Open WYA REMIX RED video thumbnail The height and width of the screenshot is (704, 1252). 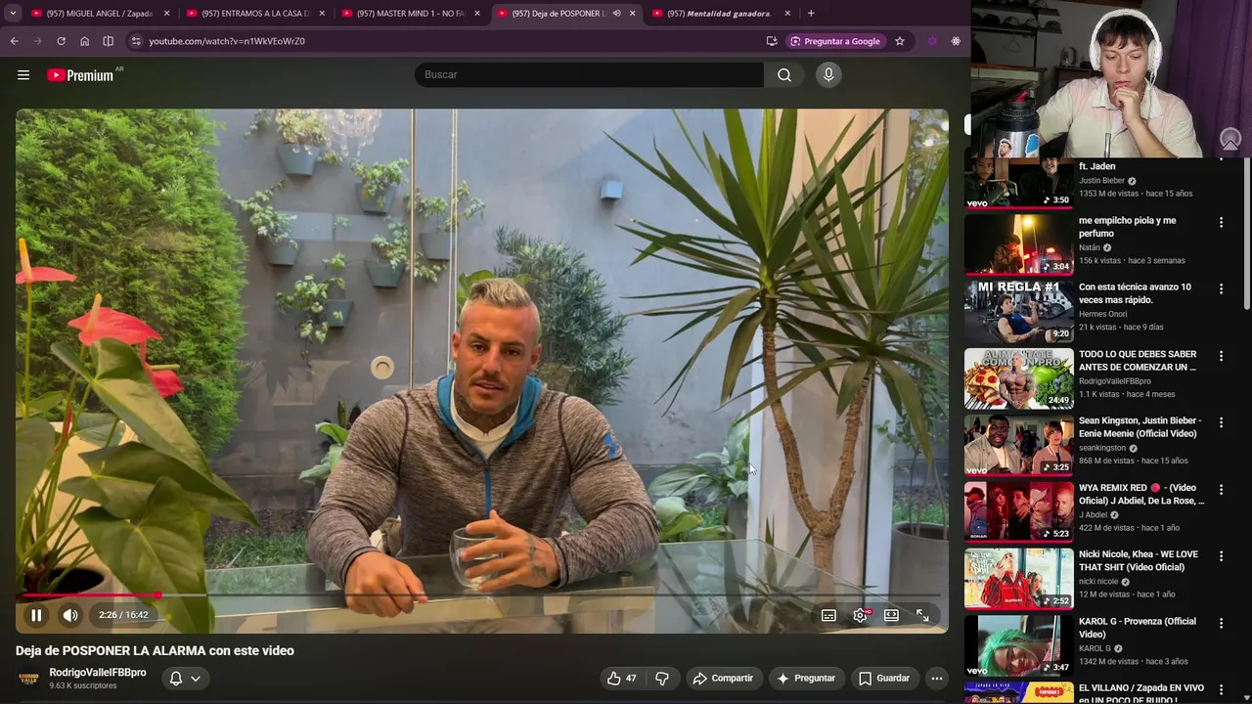(x=1018, y=511)
